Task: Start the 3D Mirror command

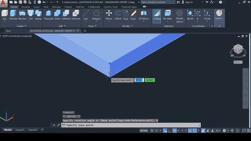Action: click(x=144, y=15)
